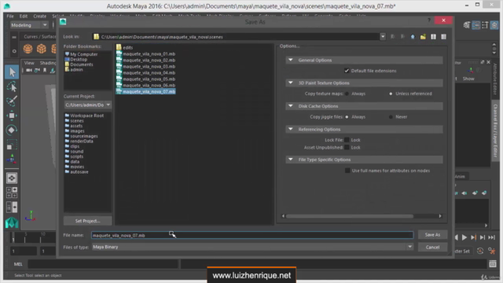The width and height of the screenshot is (503, 283).
Task: Open the edits folder in file list
Action: [x=127, y=47]
